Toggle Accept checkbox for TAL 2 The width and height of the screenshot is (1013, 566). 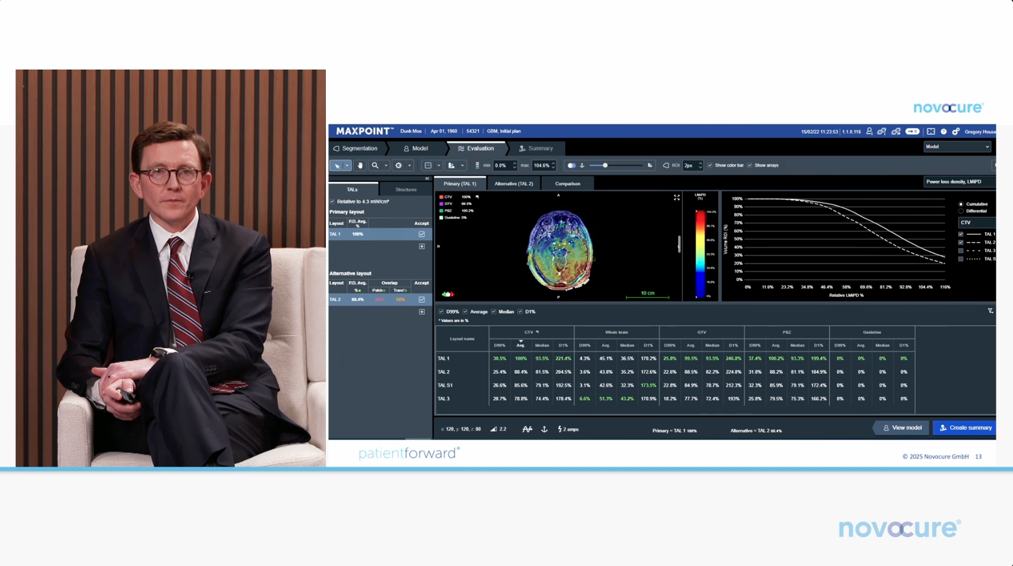(x=422, y=299)
